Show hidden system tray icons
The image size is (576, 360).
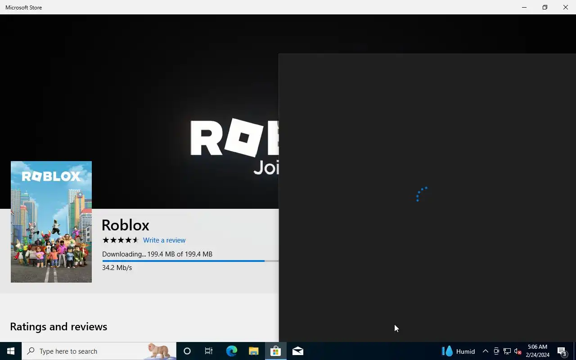pos(485,351)
